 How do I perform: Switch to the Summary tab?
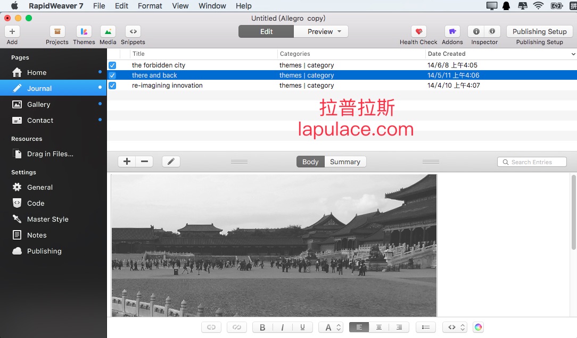coord(345,162)
